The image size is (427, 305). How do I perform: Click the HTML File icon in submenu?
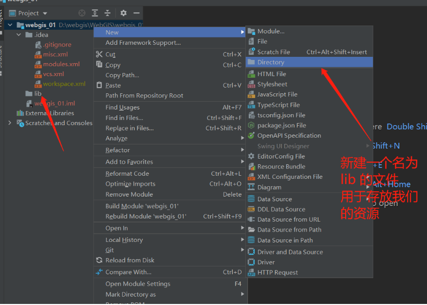click(251, 74)
